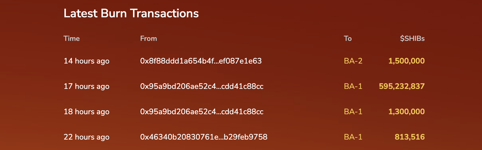Click the 17 hours ago timestamp

[x=86, y=86]
